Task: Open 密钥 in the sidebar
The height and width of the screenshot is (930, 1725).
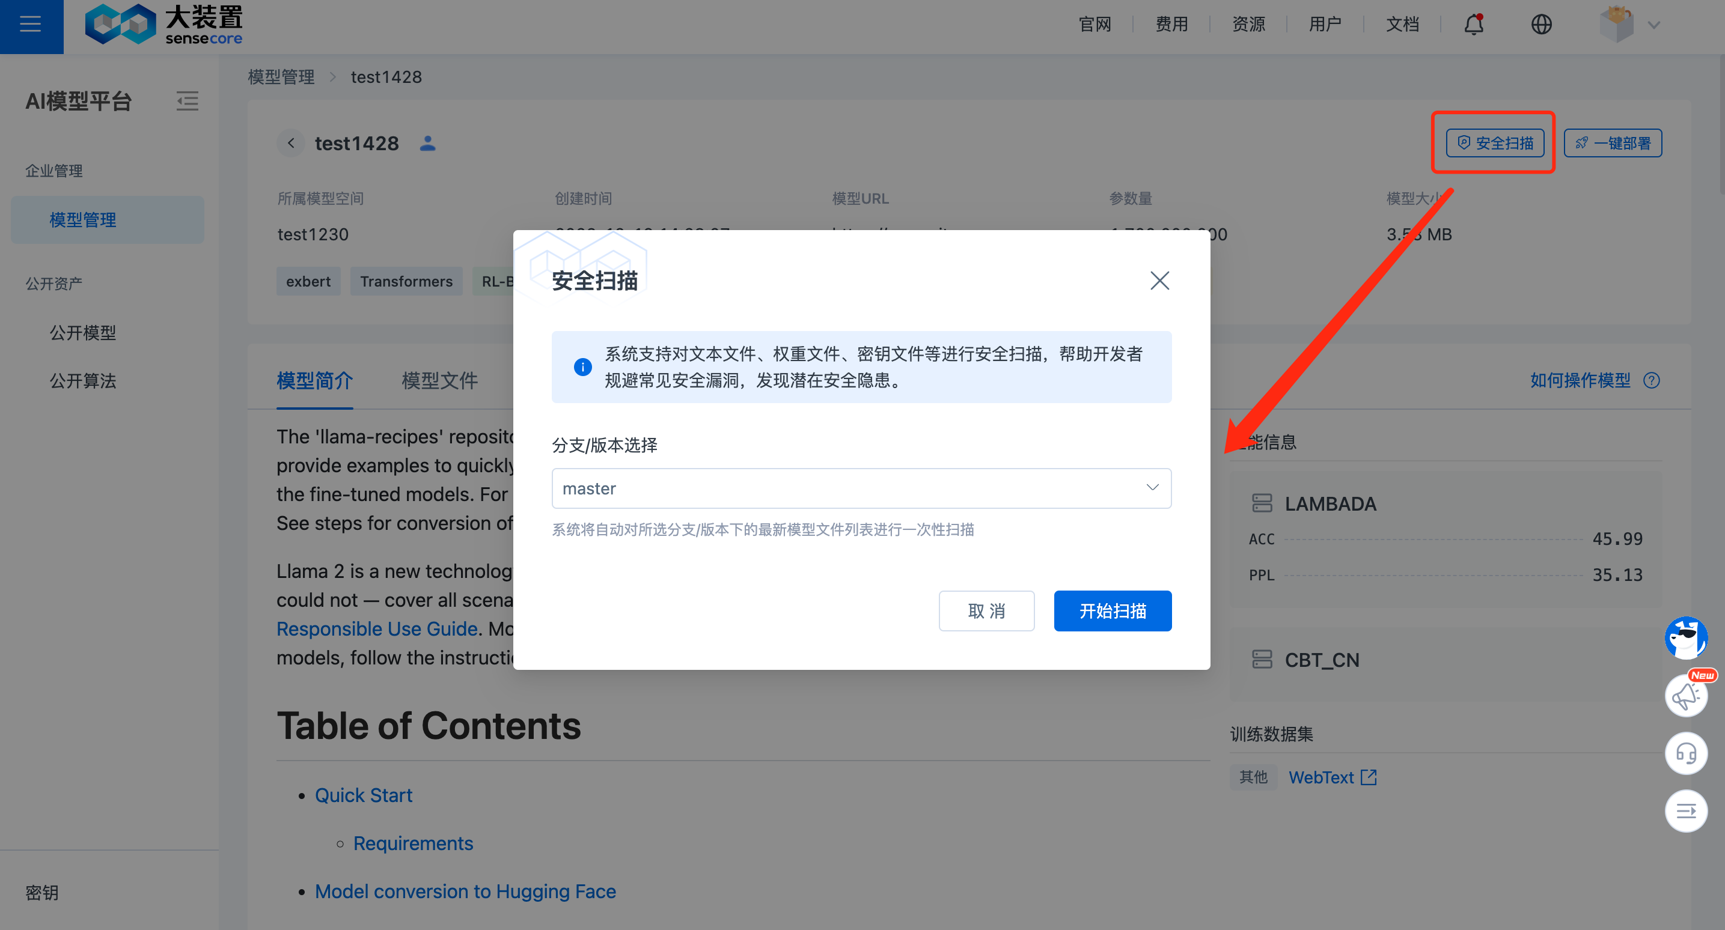Action: coord(42,893)
